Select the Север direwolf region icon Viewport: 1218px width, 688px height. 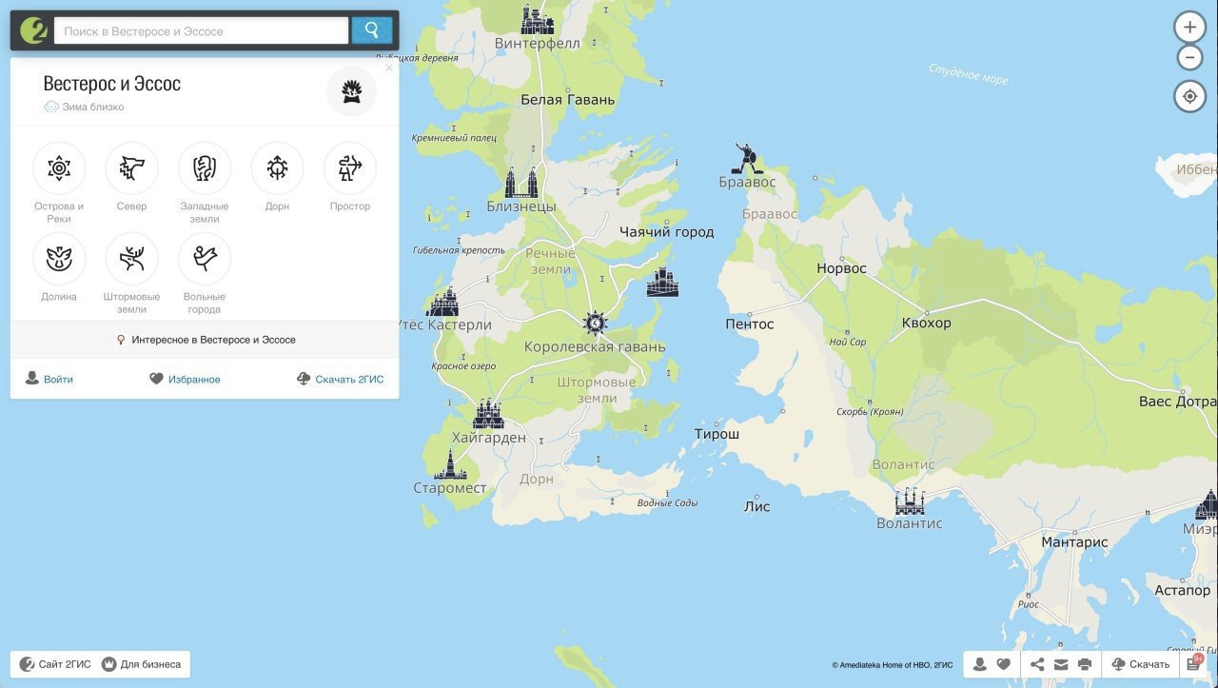click(131, 168)
